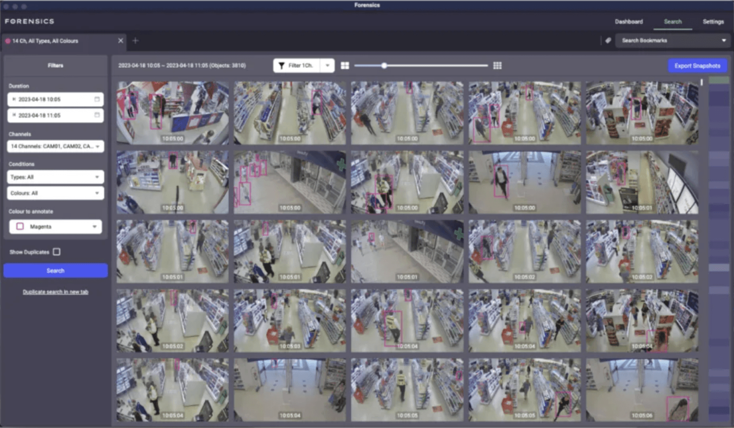The image size is (734, 428).
Task: Select the snapshot timestamped 10:05:06
Action: tap(642, 389)
